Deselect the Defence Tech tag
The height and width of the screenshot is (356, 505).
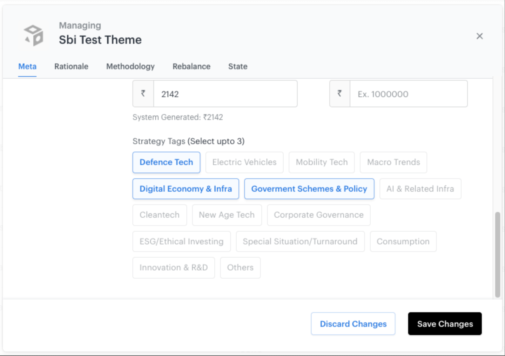(x=166, y=162)
